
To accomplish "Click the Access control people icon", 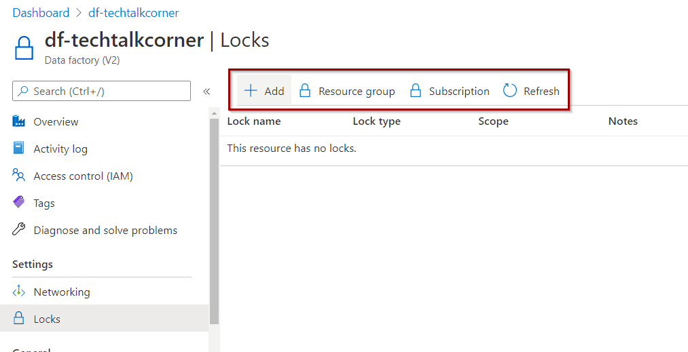I will coord(19,176).
